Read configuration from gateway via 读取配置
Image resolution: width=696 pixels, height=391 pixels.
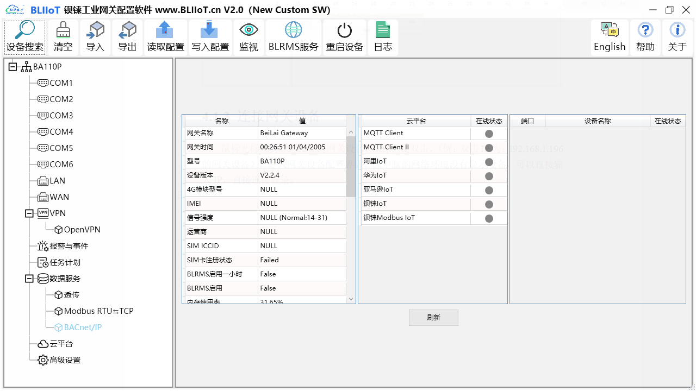pyautogui.click(x=165, y=36)
